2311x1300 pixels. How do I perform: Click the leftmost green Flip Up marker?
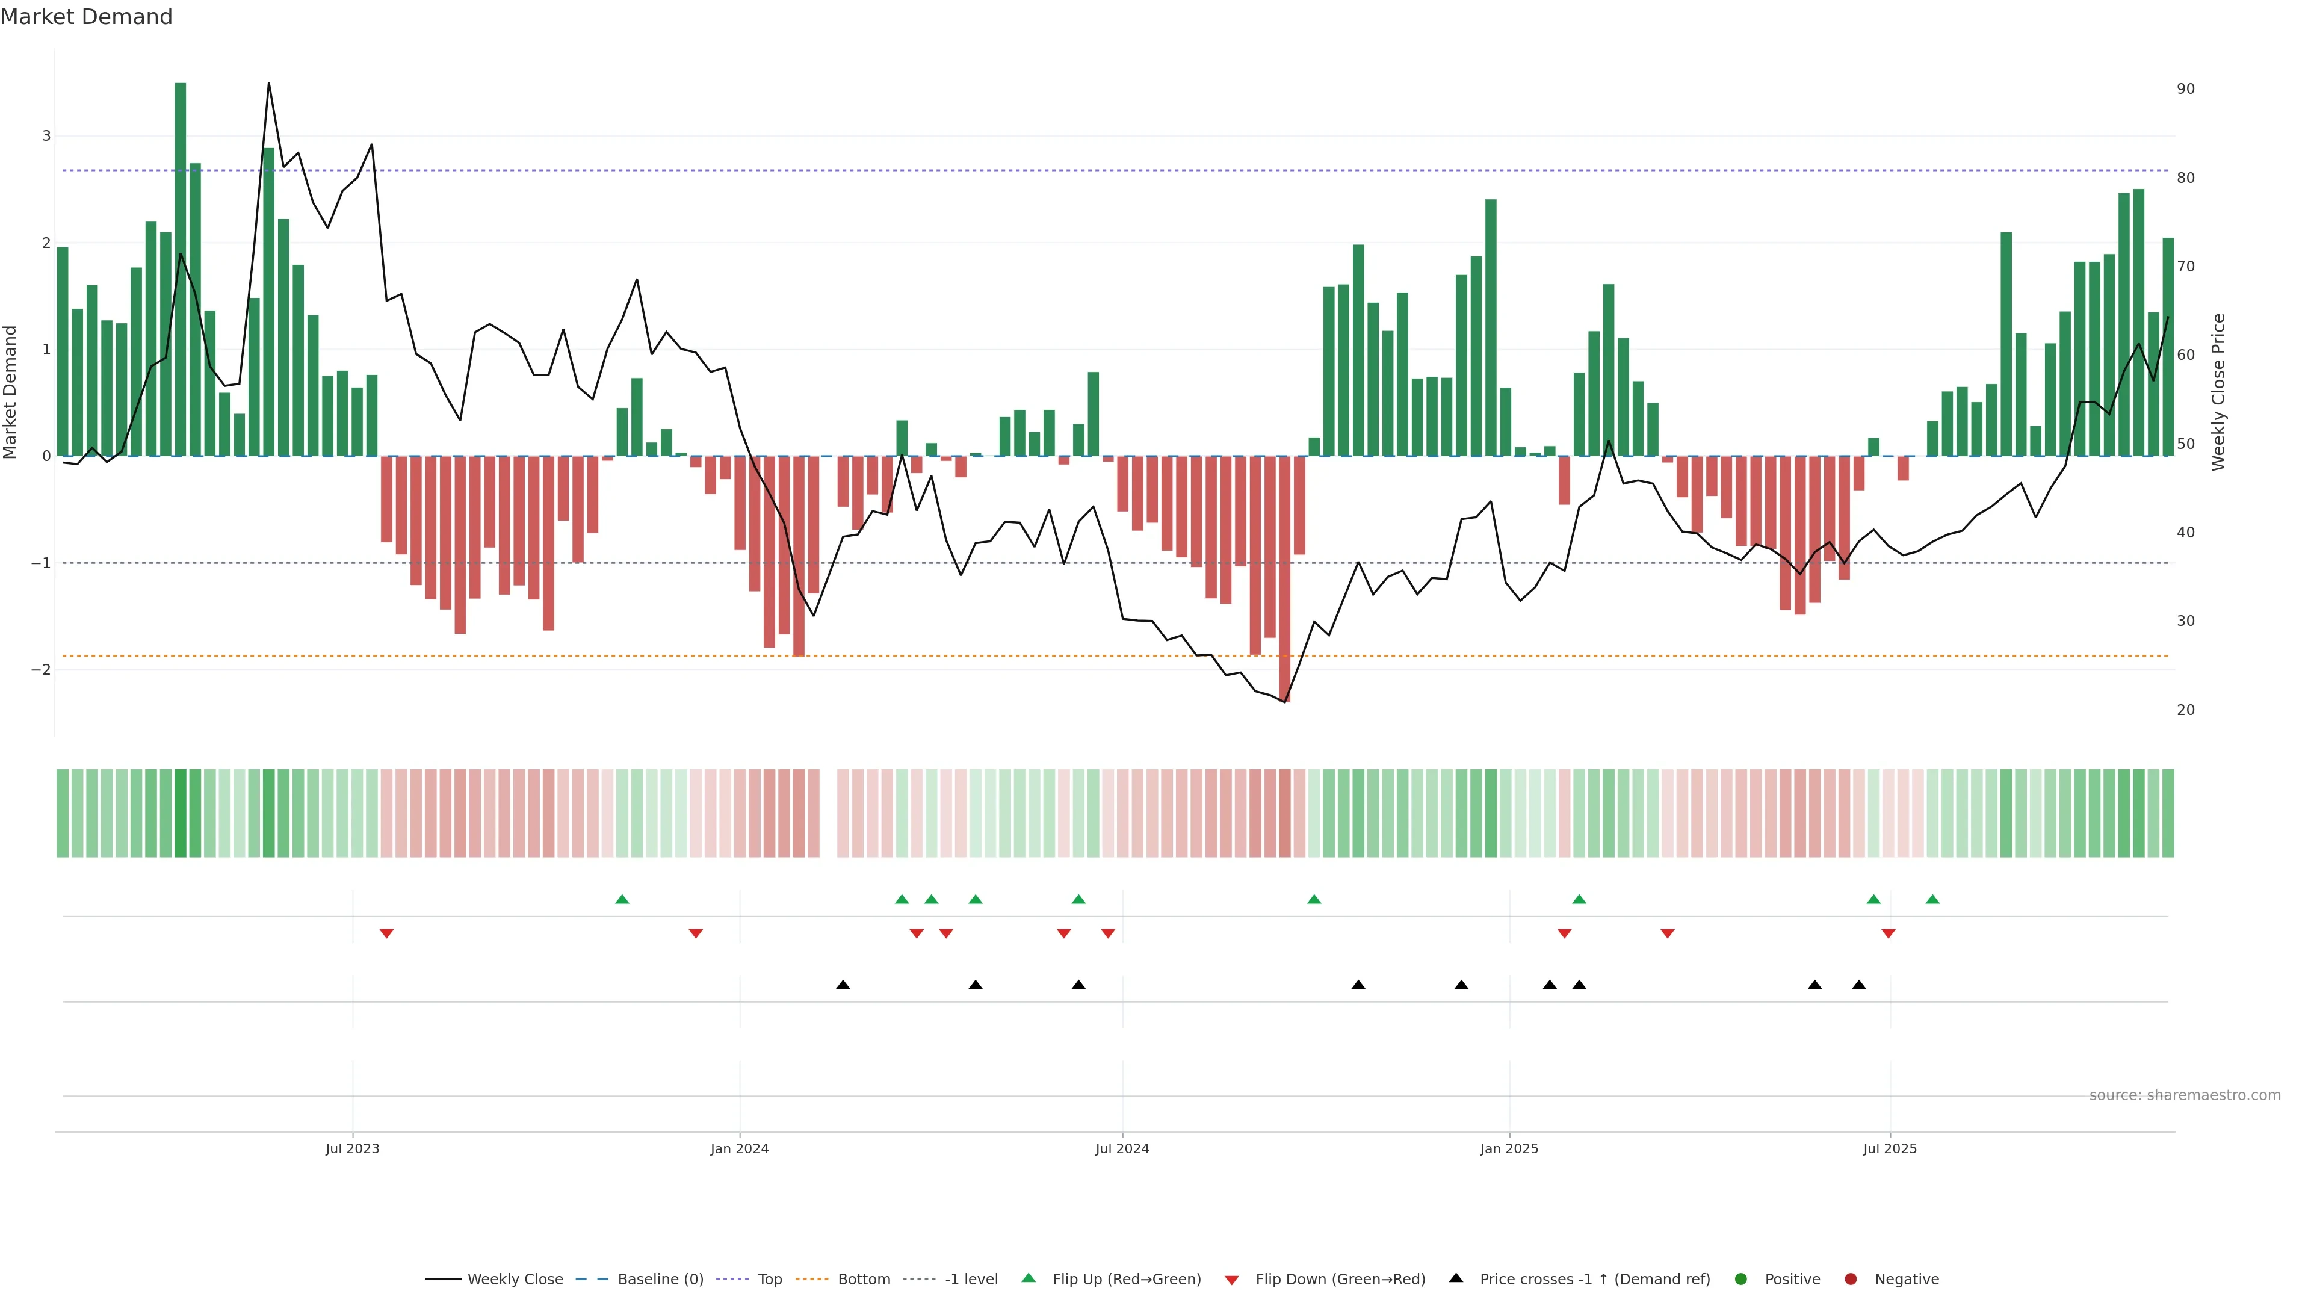(622, 899)
